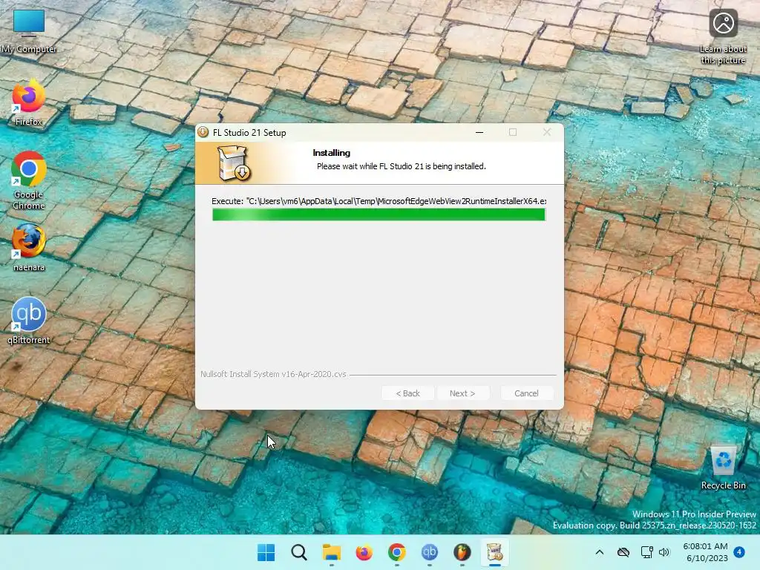The image size is (760, 570).
Task: Click the FL Studio Setup installer taskbar icon
Action: [x=494, y=552]
